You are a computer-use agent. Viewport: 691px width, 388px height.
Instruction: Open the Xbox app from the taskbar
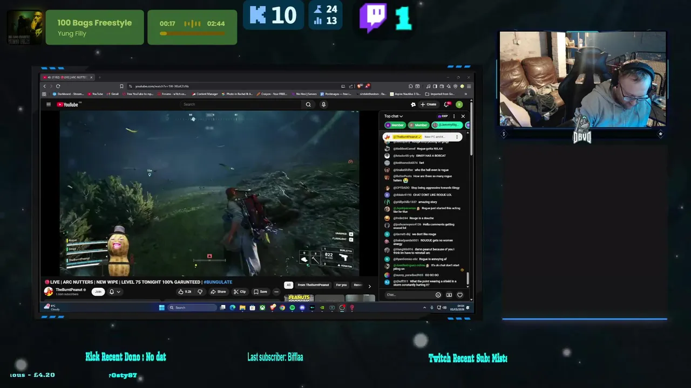(x=262, y=308)
